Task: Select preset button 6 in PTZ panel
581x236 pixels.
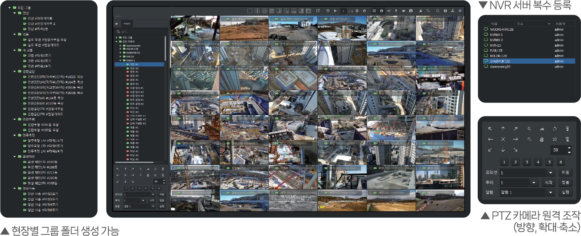Action: (x=560, y=162)
